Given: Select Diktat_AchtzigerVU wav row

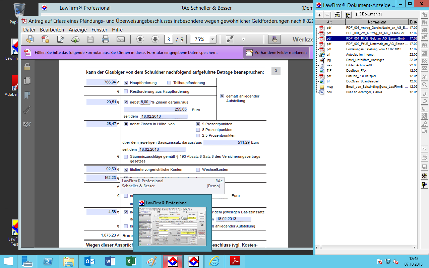Looking at the screenshot, I should tap(366, 65).
